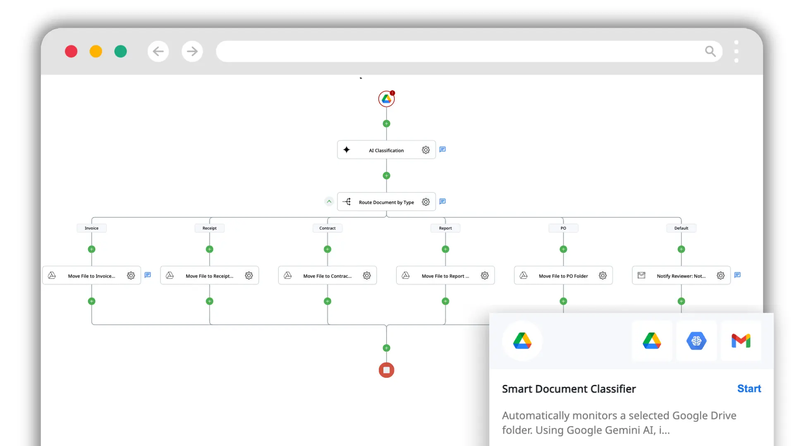794x446 pixels.
Task: Click the Gmail icon in template card
Action: [x=741, y=341]
